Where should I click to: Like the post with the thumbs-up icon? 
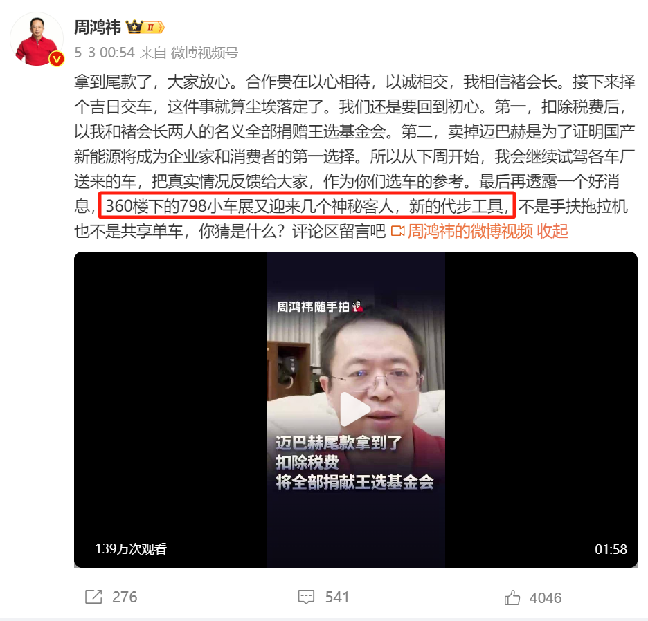tap(512, 597)
